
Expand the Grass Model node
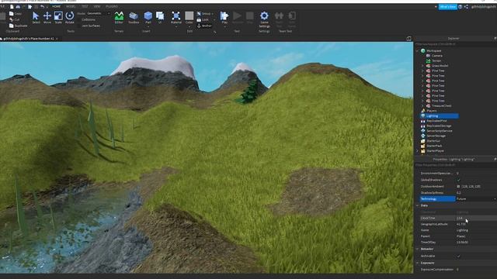422,66
